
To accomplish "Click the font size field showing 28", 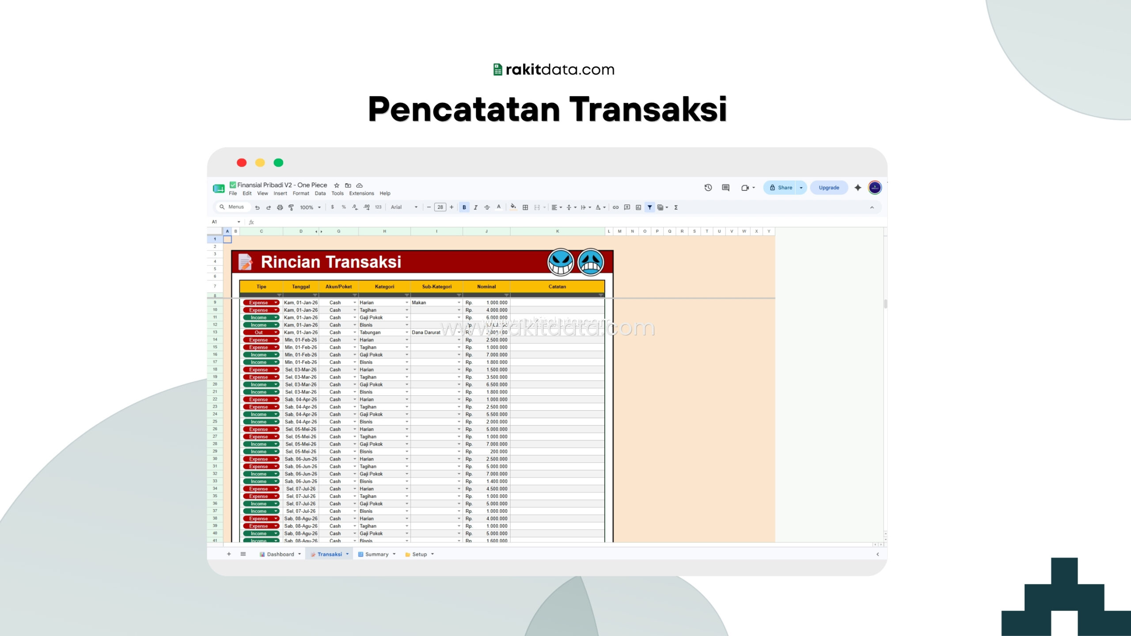I will [440, 207].
